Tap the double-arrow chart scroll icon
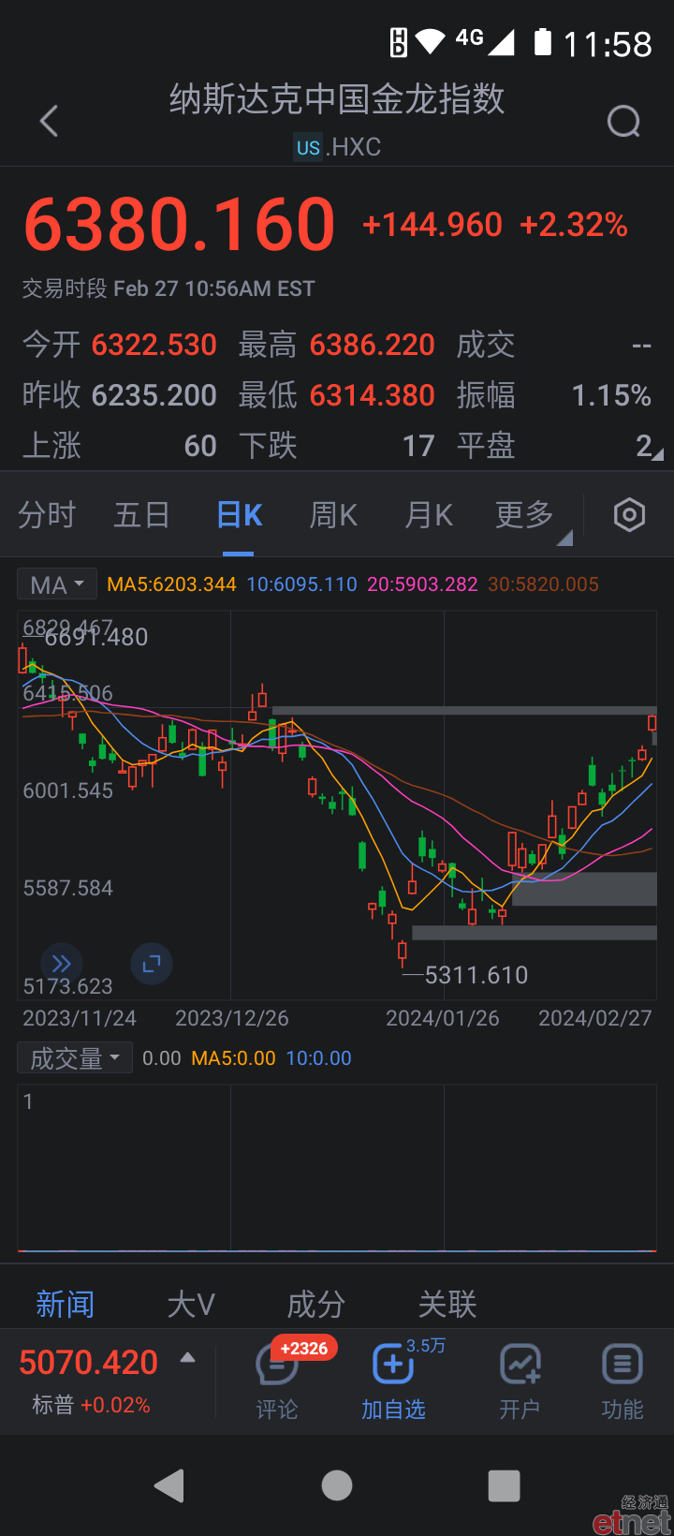 [62, 964]
